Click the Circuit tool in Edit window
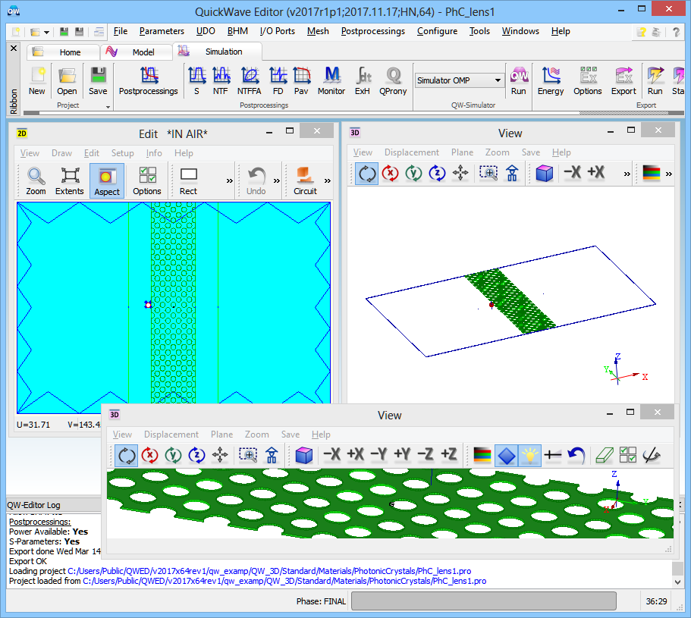This screenshot has width=691, height=618. 305,180
